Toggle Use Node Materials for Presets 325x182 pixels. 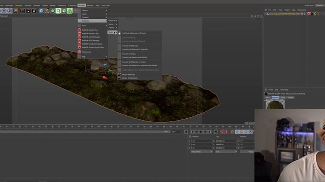pyautogui.click(x=140, y=33)
